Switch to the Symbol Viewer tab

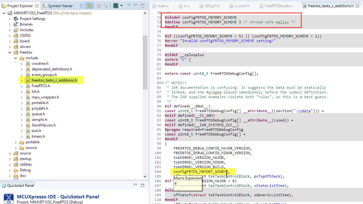(60, 6)
